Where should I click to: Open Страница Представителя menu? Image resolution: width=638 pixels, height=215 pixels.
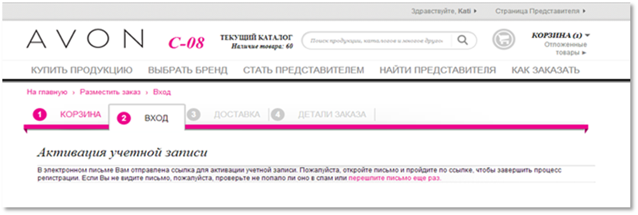(540, 11)
